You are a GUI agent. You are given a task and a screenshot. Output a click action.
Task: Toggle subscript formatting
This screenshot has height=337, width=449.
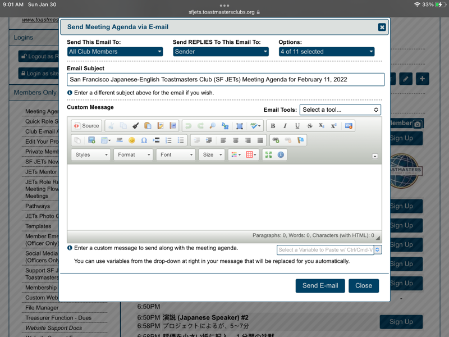click(x=322, y=126)
